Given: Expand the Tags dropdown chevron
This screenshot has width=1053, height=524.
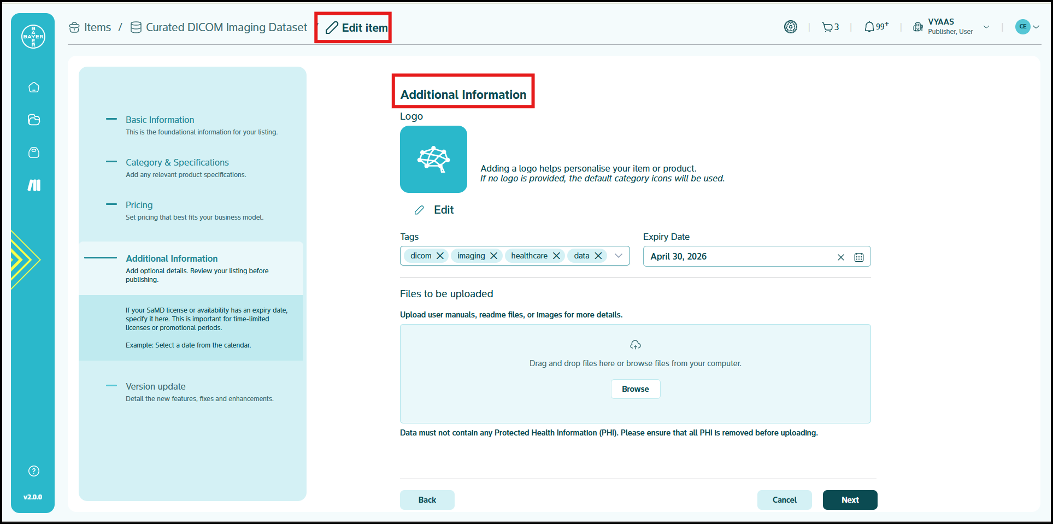Looking at the screenshot, I should [619, 255].
